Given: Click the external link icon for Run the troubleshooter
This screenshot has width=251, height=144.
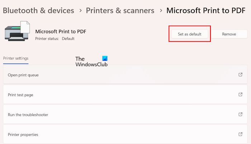Looking at the screenshot, I should coord(240,114).
